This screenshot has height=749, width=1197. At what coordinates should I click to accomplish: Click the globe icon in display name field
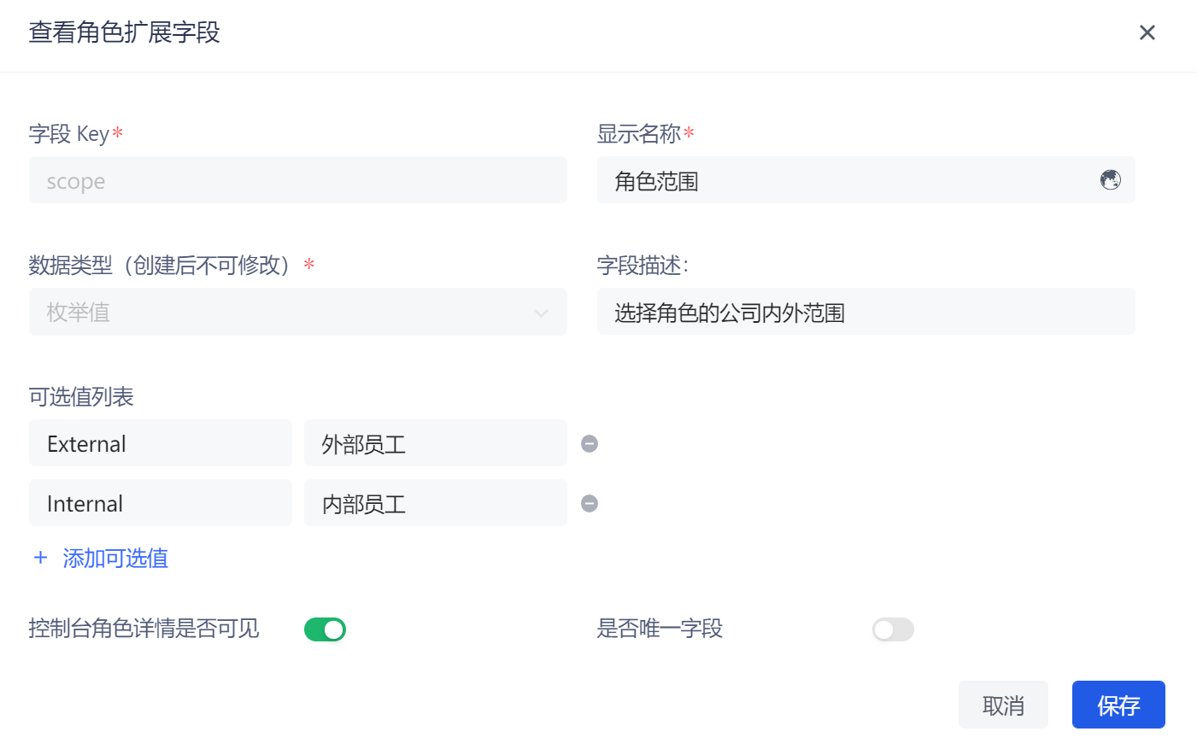pyautogui.click(x=1110, y=180)
